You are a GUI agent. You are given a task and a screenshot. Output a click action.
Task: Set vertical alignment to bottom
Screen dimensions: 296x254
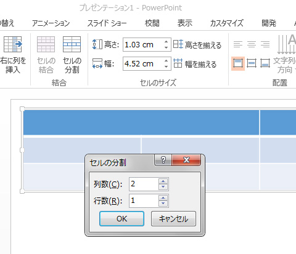pos(265,63)
